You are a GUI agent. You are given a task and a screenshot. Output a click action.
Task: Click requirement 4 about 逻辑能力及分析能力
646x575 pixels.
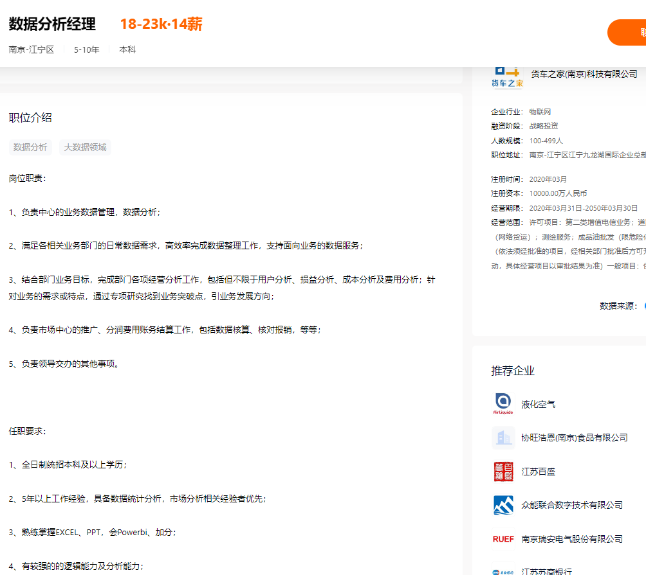coord(76,567)
